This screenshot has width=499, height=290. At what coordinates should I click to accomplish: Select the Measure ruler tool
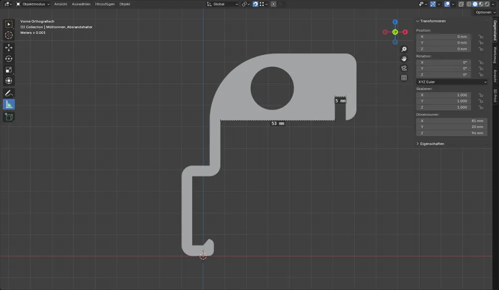tap(9, 105)
